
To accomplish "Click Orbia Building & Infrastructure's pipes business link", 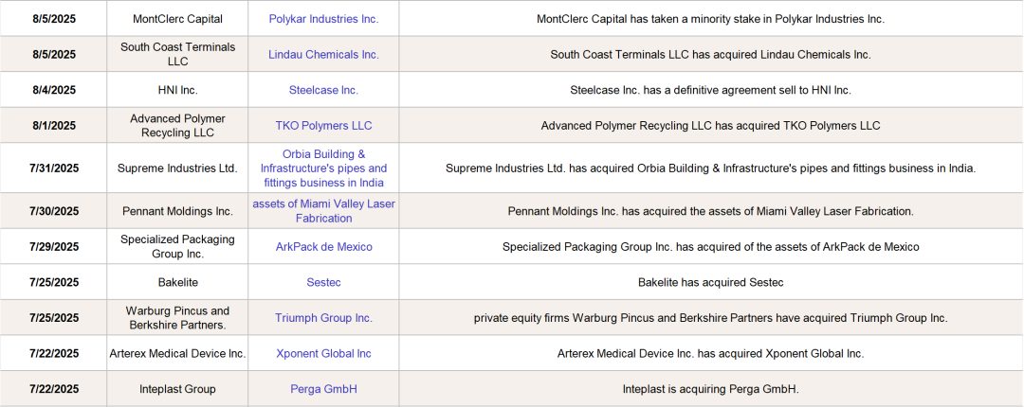I will (323, 168).
